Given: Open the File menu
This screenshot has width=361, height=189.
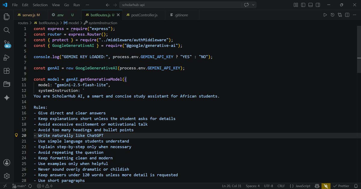Looking at the screenshot, I should coord(15,5).
